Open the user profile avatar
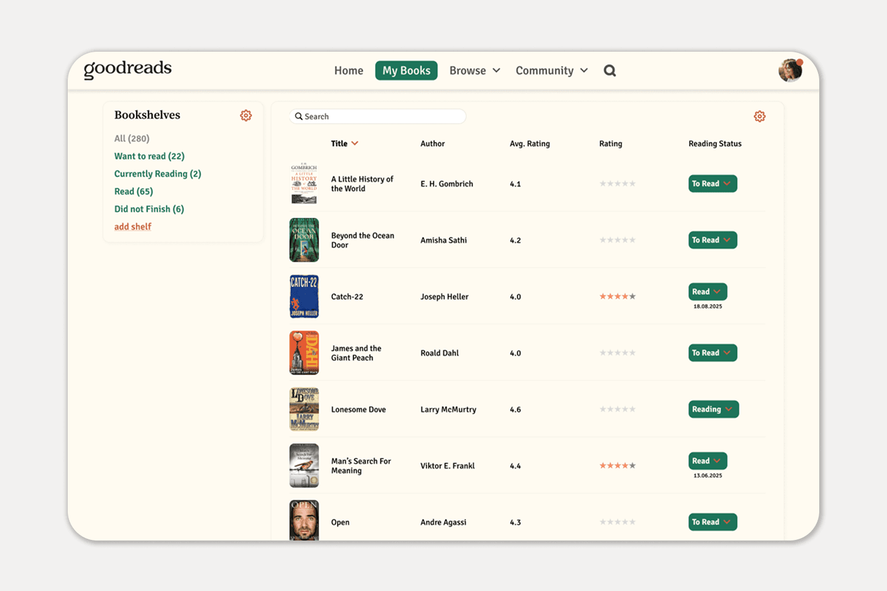 [790, 70]
